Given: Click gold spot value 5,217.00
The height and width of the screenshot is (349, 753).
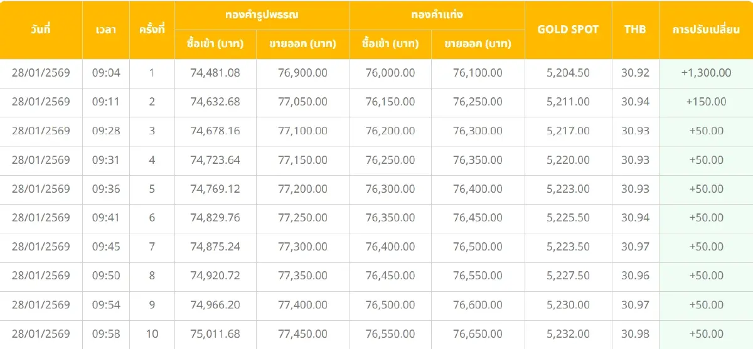Looking at the screenshot, I should 569,131.
